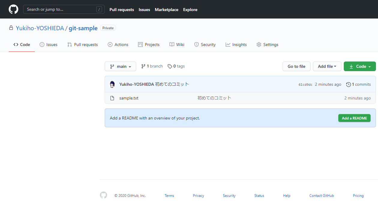
Task: Expand the green Code dropdown
Action: click(360, 66)
